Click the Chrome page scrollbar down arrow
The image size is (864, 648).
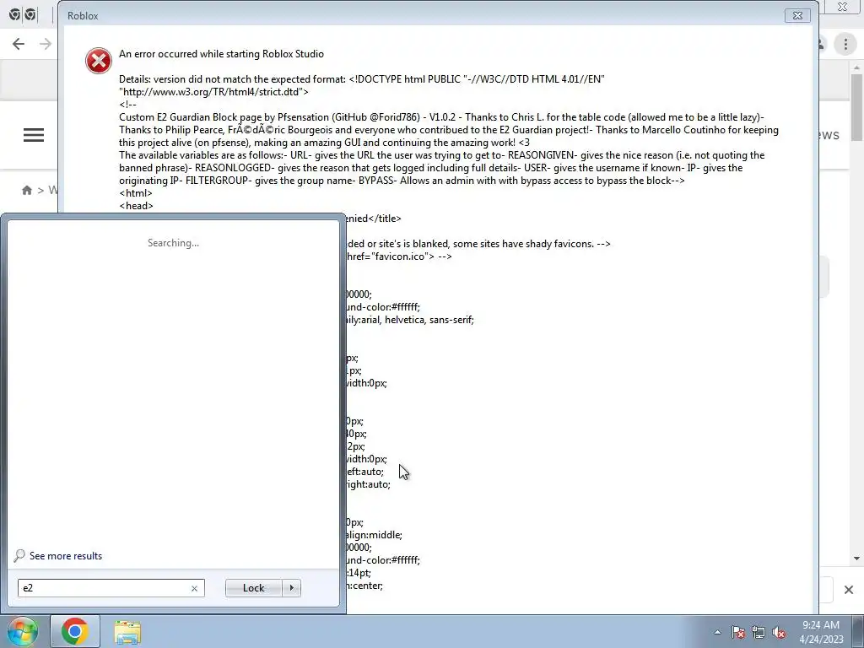coord(856,559)
